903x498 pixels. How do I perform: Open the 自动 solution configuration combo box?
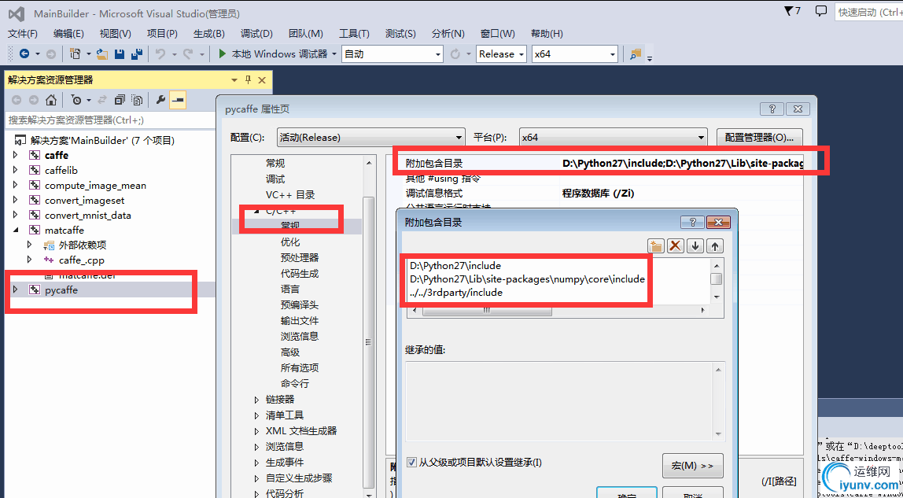click(x=393, y=54)
